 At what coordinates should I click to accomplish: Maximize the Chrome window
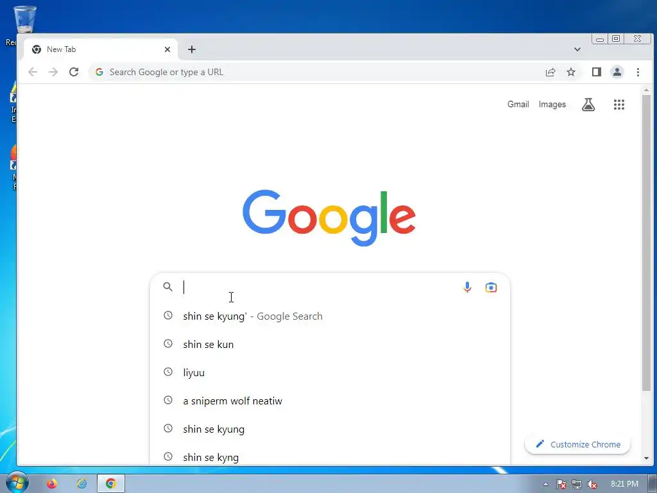click(x=616, y=39)
